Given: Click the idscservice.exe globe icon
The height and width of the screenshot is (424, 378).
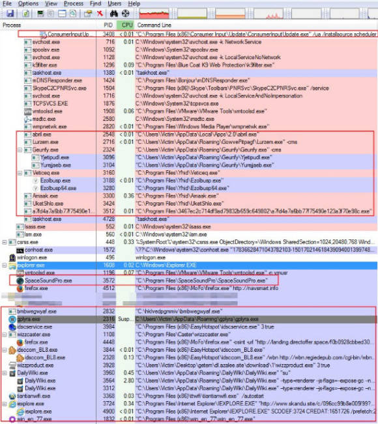Looking at the screenshot, I should coord(12,327).
